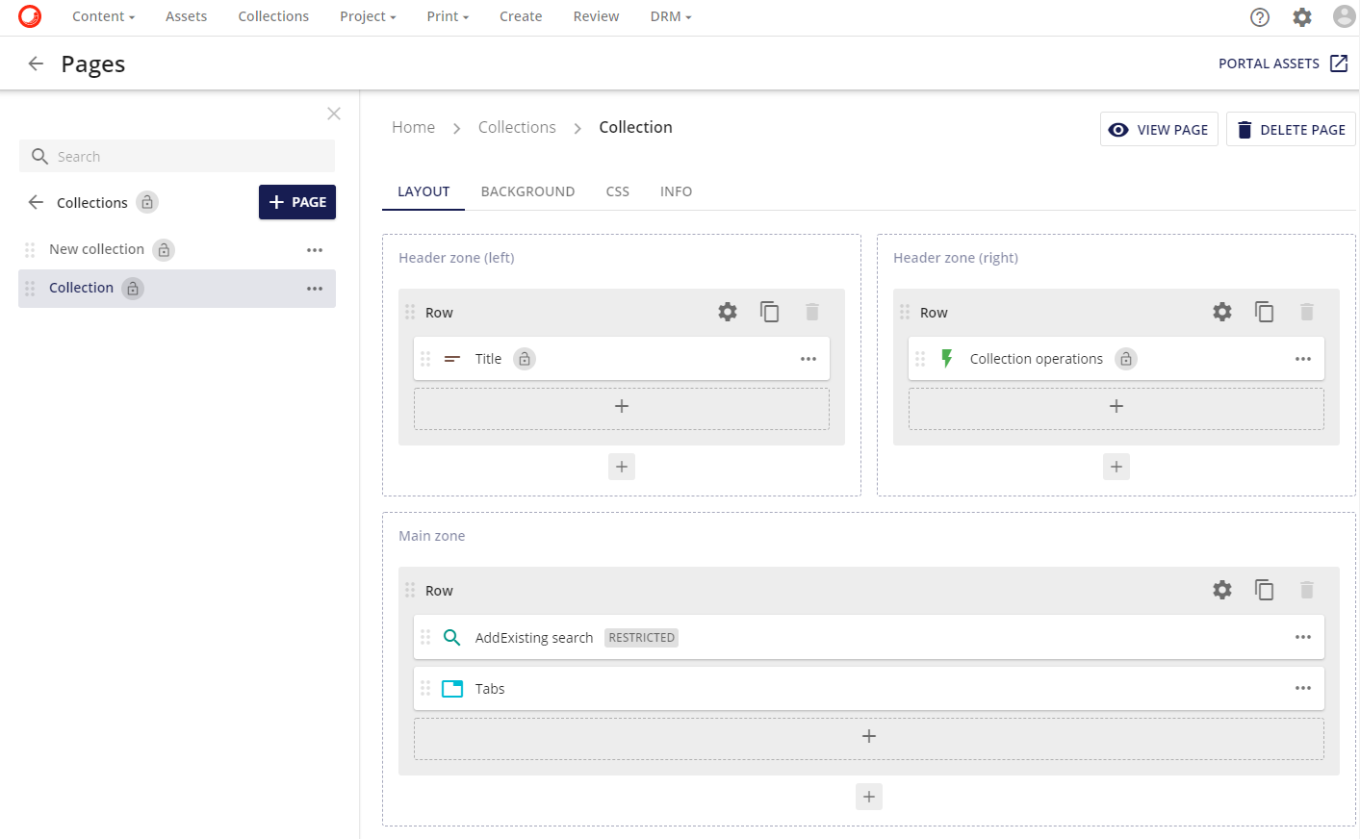Delete the Header zone right Row
The width and height of the screenshot is (1360, 839).
coord(1306,312)
